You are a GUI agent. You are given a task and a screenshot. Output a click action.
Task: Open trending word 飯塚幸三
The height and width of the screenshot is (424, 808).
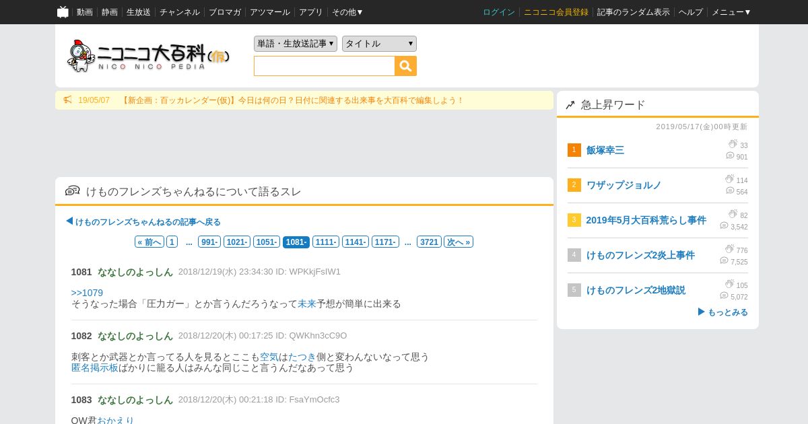coord(605,150)
